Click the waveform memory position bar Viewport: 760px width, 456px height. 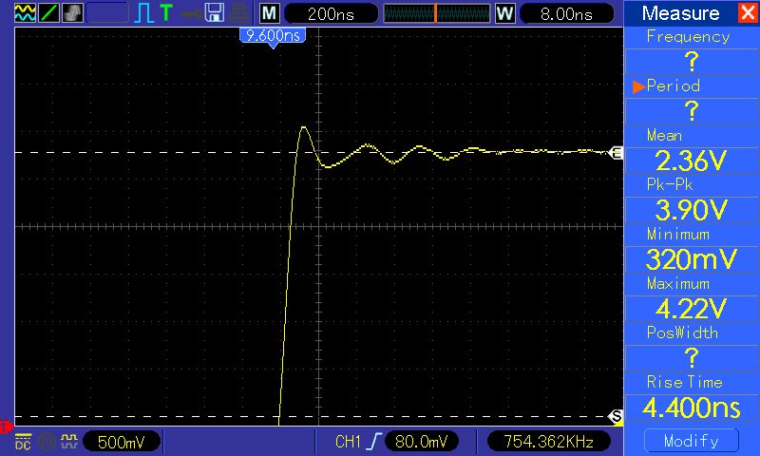point(437,13)
